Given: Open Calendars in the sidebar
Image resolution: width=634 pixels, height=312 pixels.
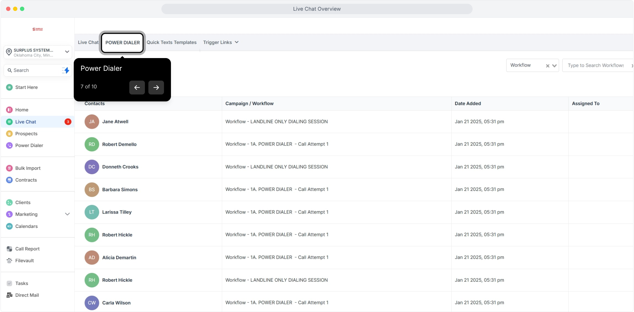Looking at the screenshot, I should coord(26,226).
